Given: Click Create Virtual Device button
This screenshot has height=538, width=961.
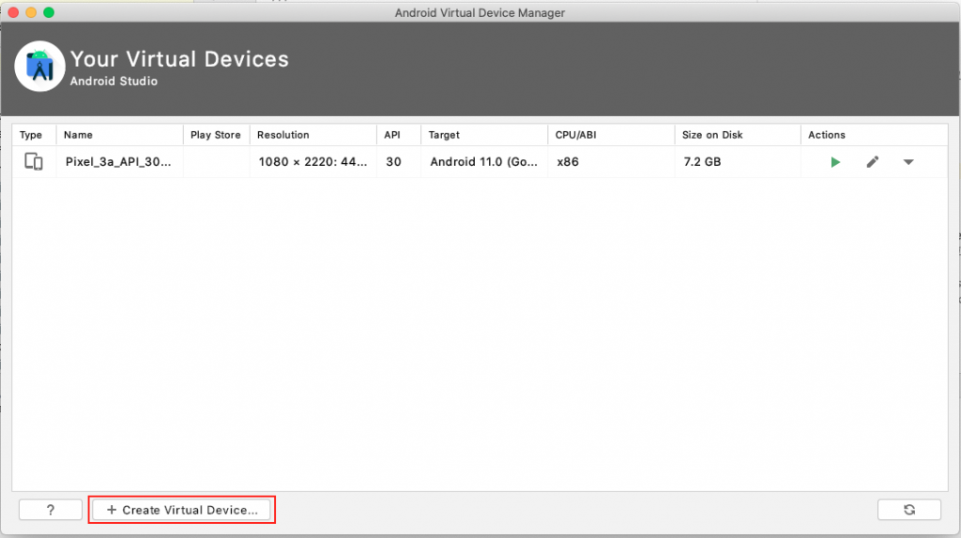Looking at the screenshot, I should [181, 510].
